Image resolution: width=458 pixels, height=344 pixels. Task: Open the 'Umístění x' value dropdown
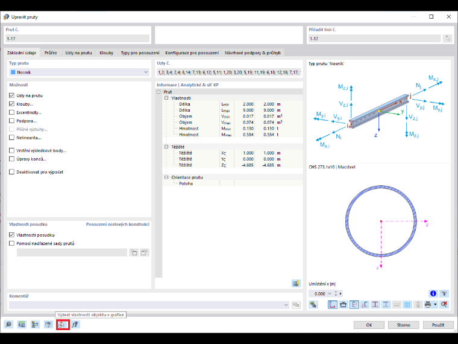(x=330, y=293)
